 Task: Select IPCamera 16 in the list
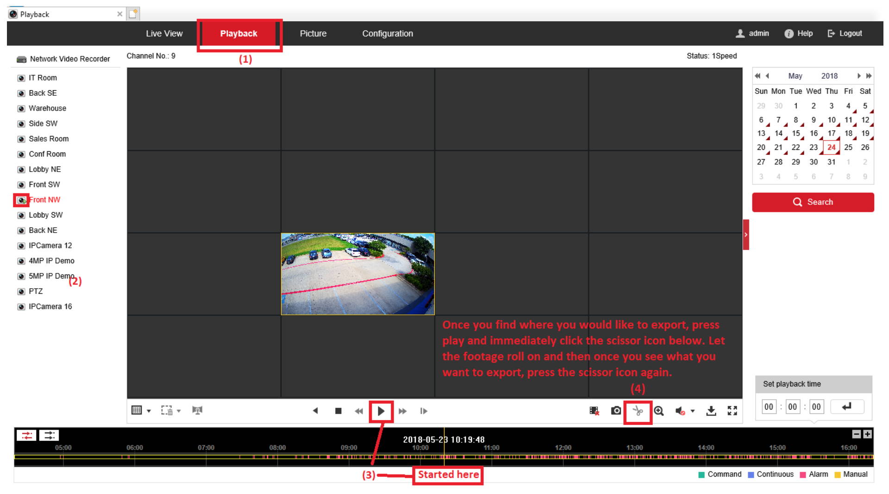tap(50, 307)
